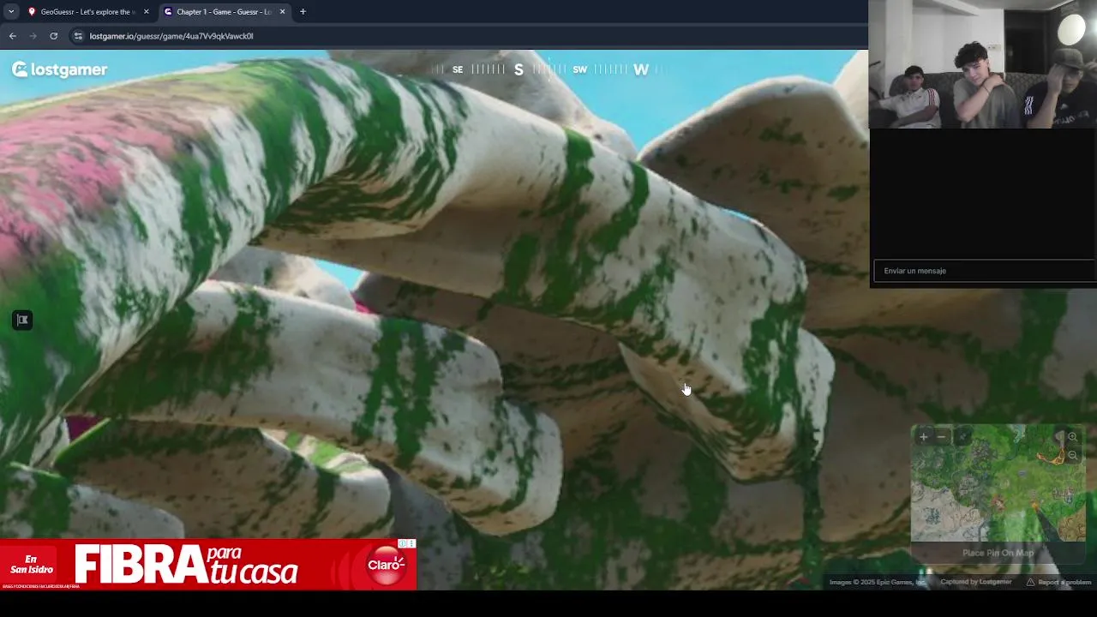Image resolution: width=1097 pixels, height=617 pixels.
Task: Click the flag icon on the left edge
Action: (x=22, y=320)
